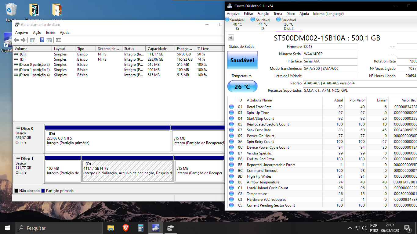Open Exibir menu in Gerenciamento de disco

[x=50, y=33]
